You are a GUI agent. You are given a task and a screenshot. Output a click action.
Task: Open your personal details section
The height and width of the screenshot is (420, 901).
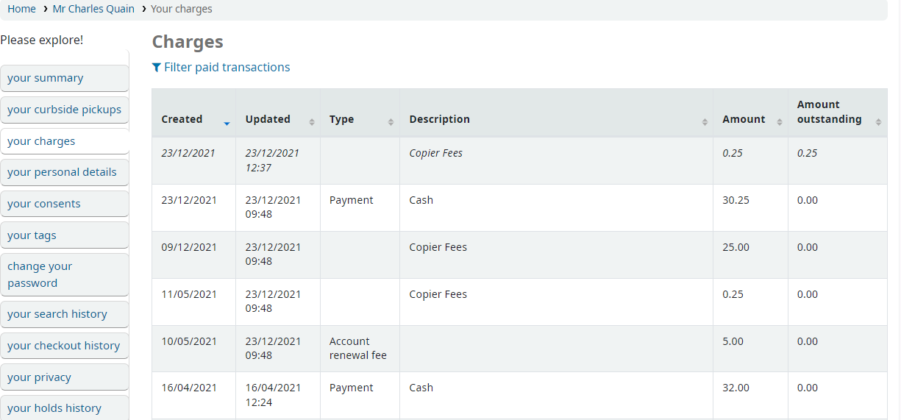pyautogui.click(x=65, y=172)
